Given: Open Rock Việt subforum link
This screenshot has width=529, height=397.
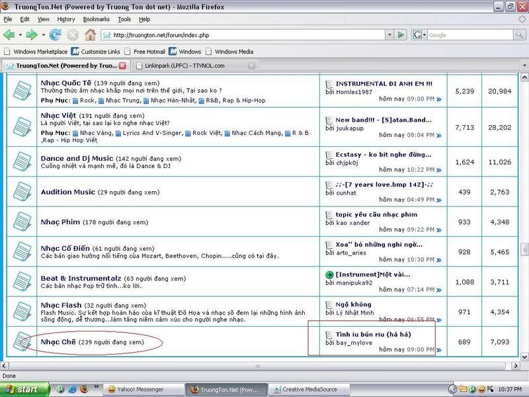Looking at the screenshot, I should click(x=207, y=133).
